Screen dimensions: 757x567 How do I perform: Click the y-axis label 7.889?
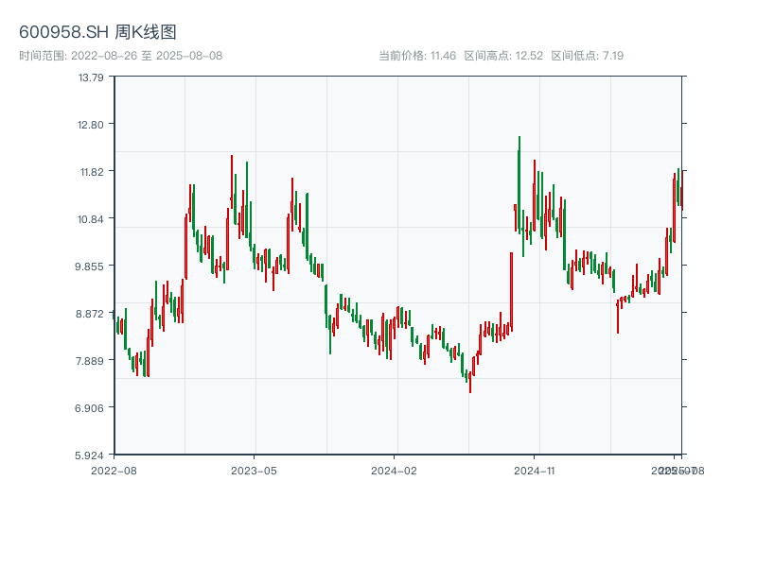89,361
